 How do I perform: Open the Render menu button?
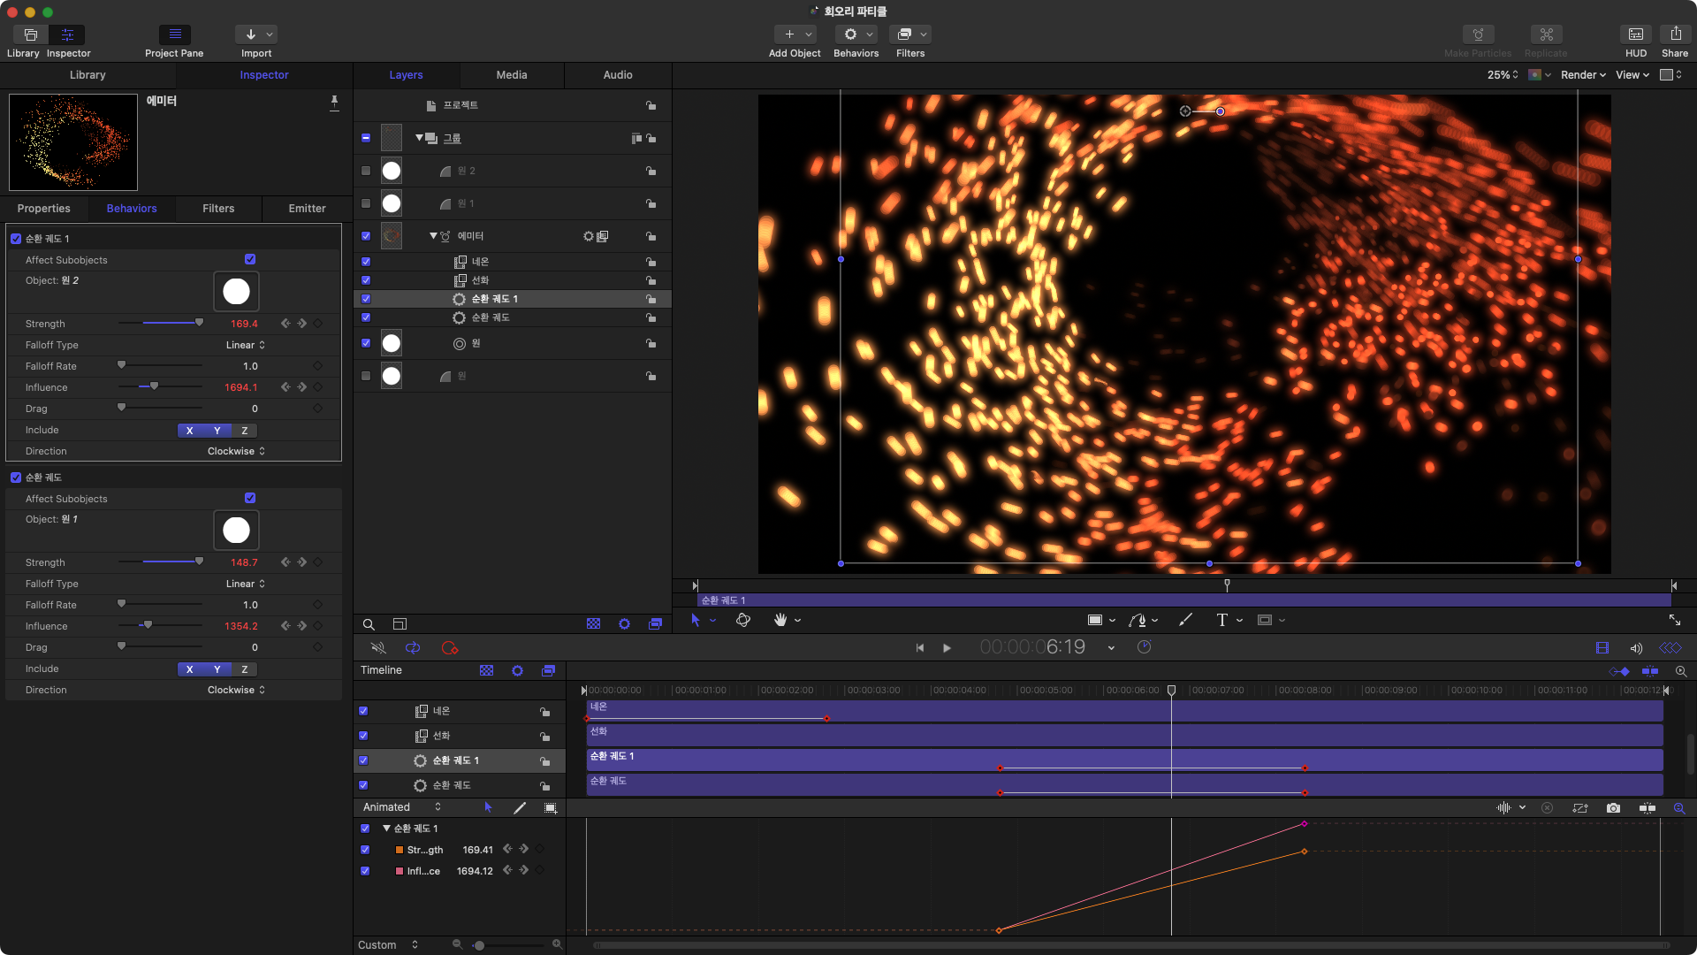[x=1582, y=75]
